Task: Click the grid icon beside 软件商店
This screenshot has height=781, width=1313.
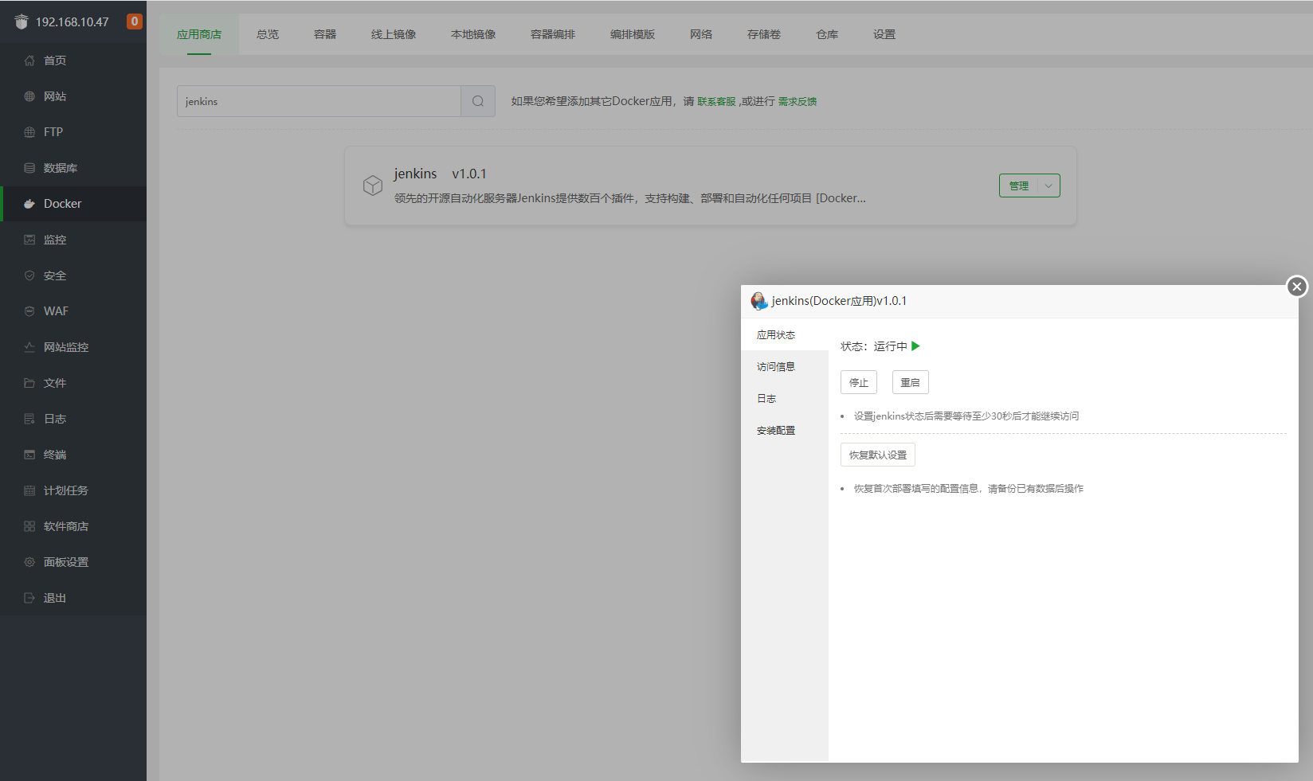Action: [x=29, y=526]
